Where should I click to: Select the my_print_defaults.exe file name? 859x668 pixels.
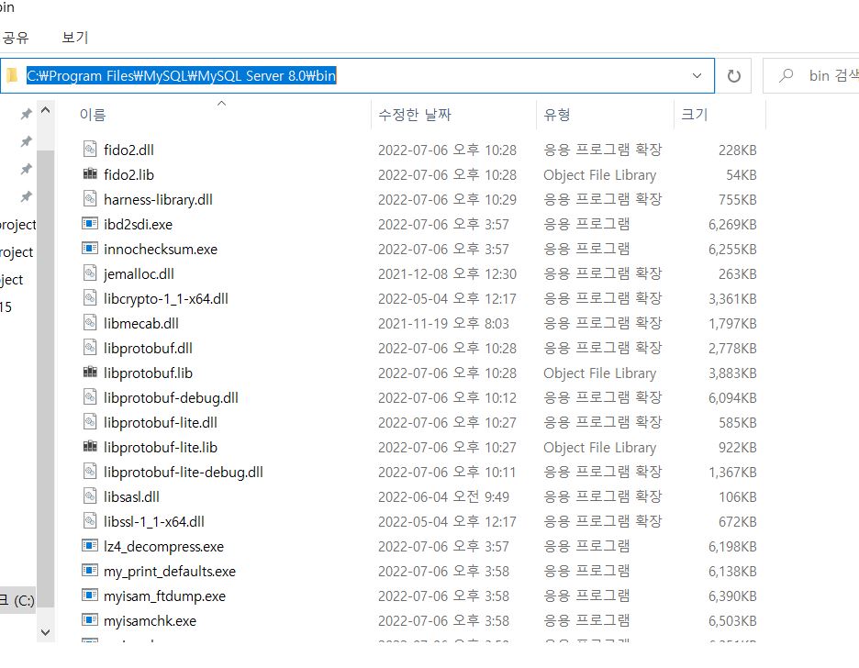[170, 571]
